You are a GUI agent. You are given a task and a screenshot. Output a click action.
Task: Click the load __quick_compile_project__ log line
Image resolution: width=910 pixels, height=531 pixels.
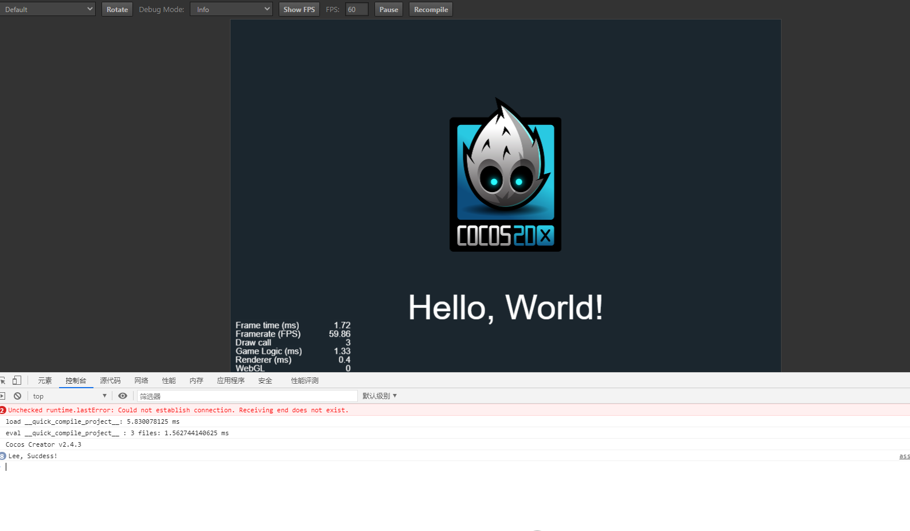92,421
